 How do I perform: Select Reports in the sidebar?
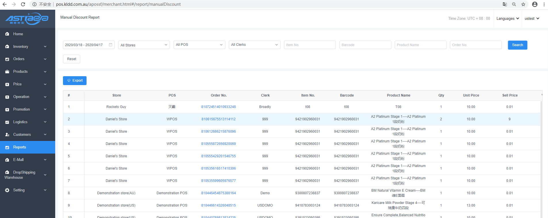pos(20,147)
